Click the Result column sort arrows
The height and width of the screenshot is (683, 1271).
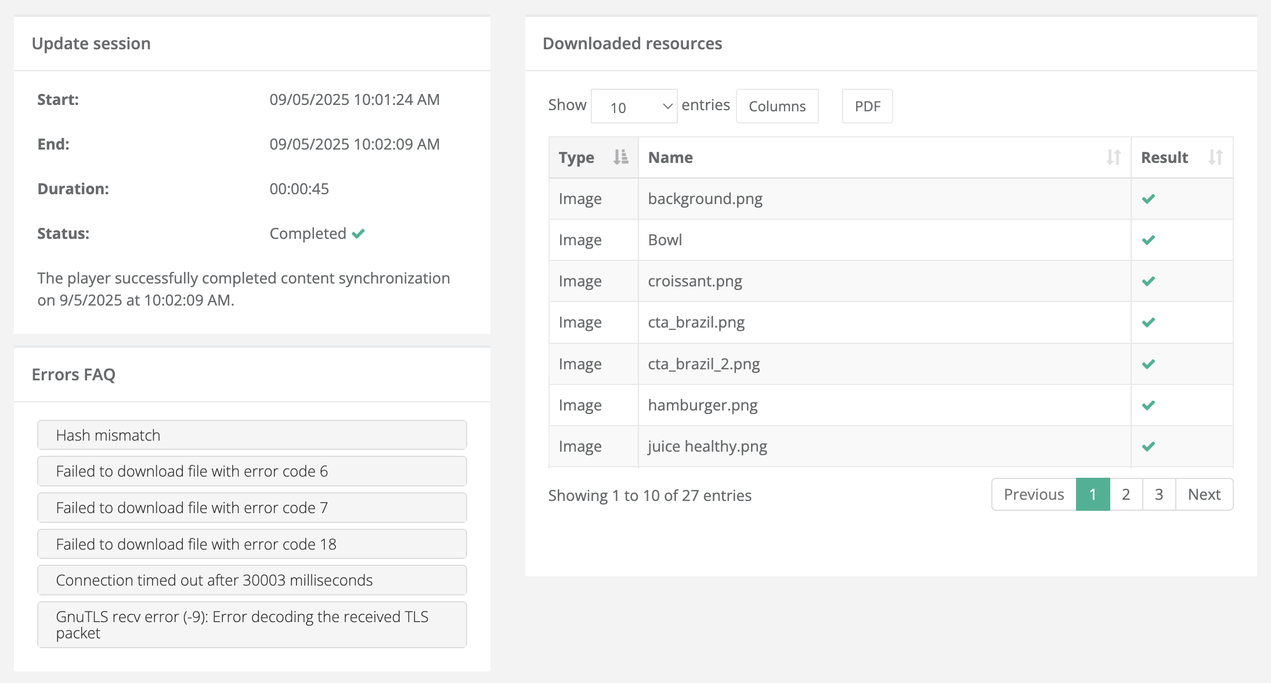point(1215,157)
